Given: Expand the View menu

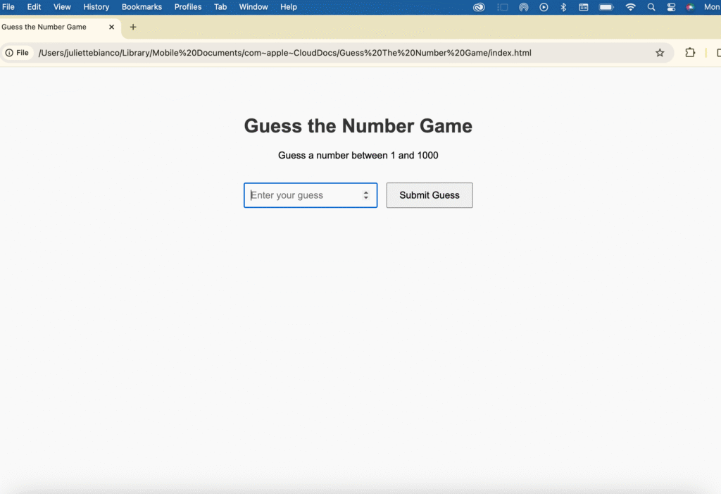Looking at the screenshot, I should pyautogui.click(x=62, y=7).
